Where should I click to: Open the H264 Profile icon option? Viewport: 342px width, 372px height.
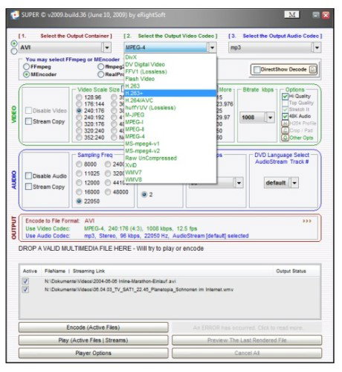[285, 124]
